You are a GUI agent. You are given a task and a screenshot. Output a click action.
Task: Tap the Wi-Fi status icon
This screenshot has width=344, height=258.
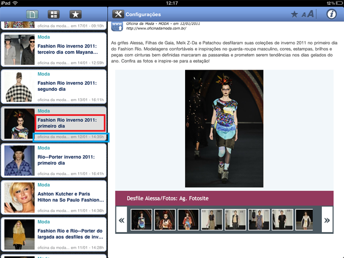coord(15,3)
